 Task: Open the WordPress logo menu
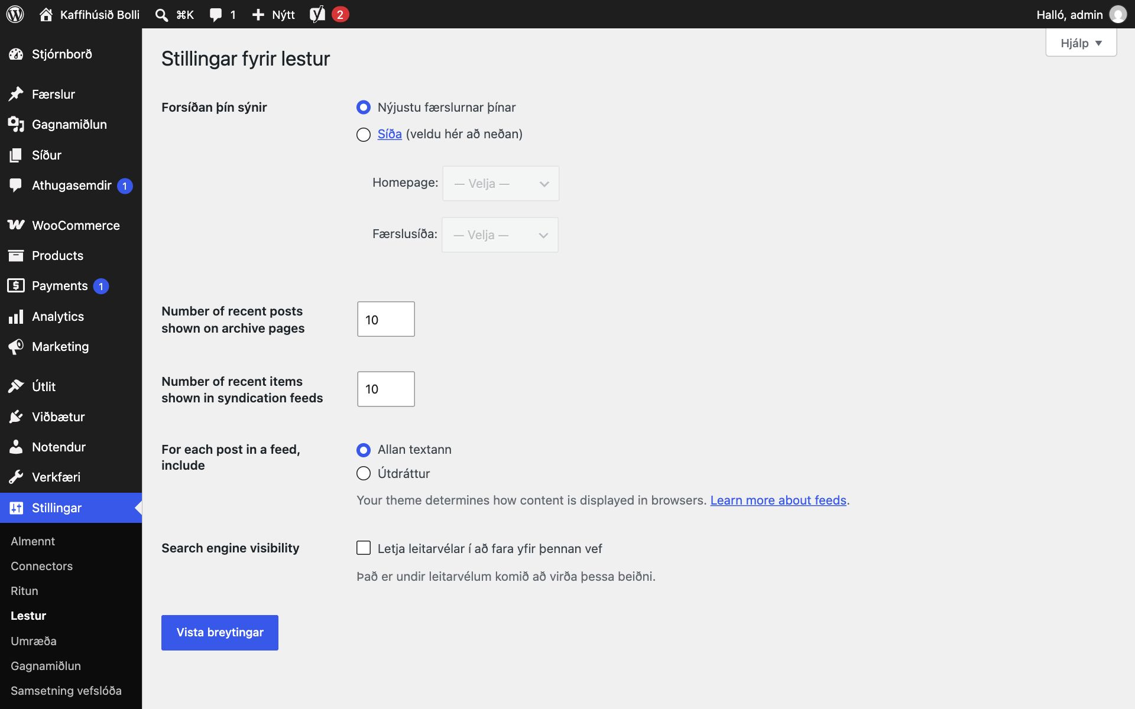15,14
